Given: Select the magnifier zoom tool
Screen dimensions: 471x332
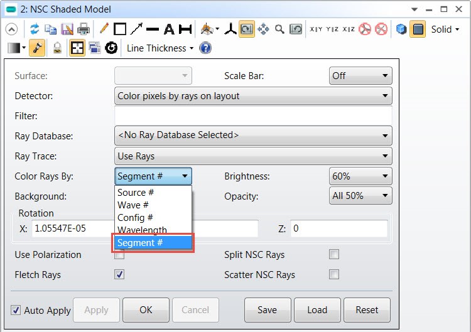Looking at the screenshot, I should point(279,29).
